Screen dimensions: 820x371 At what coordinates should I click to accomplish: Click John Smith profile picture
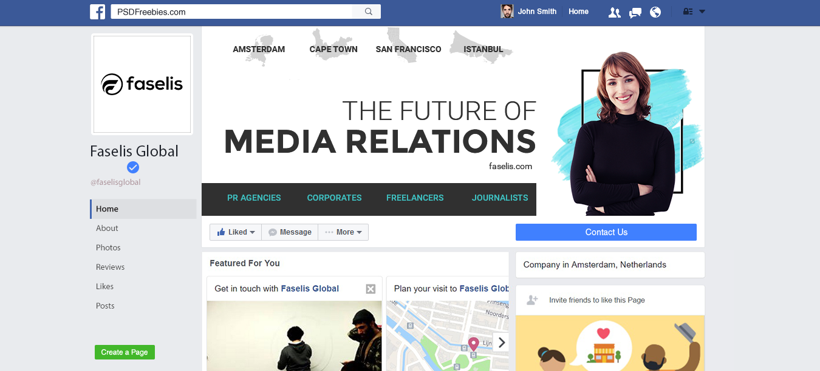click(x=507, y=12)
